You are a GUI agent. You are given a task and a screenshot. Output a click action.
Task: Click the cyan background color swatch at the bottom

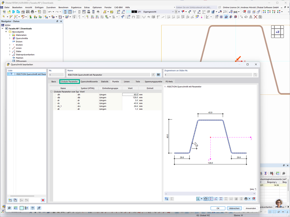pyautogui.click(x=22, y=208)
